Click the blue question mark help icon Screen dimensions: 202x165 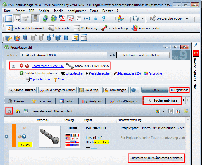click(104, 18)
